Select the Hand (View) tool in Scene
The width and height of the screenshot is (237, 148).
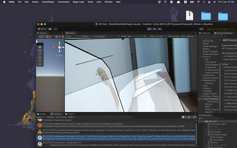click(x=40, y=47)
